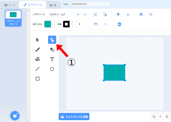
Task: Delete selection with the trash icon
Action: (120, 24)
